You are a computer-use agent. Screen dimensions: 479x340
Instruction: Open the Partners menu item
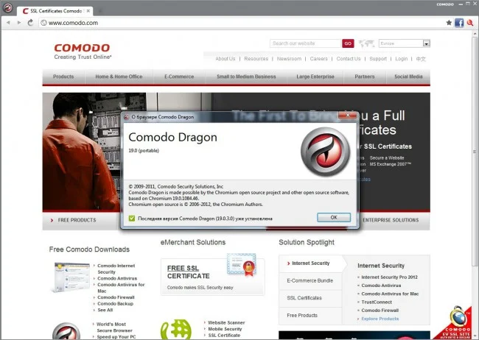[365, 77]
